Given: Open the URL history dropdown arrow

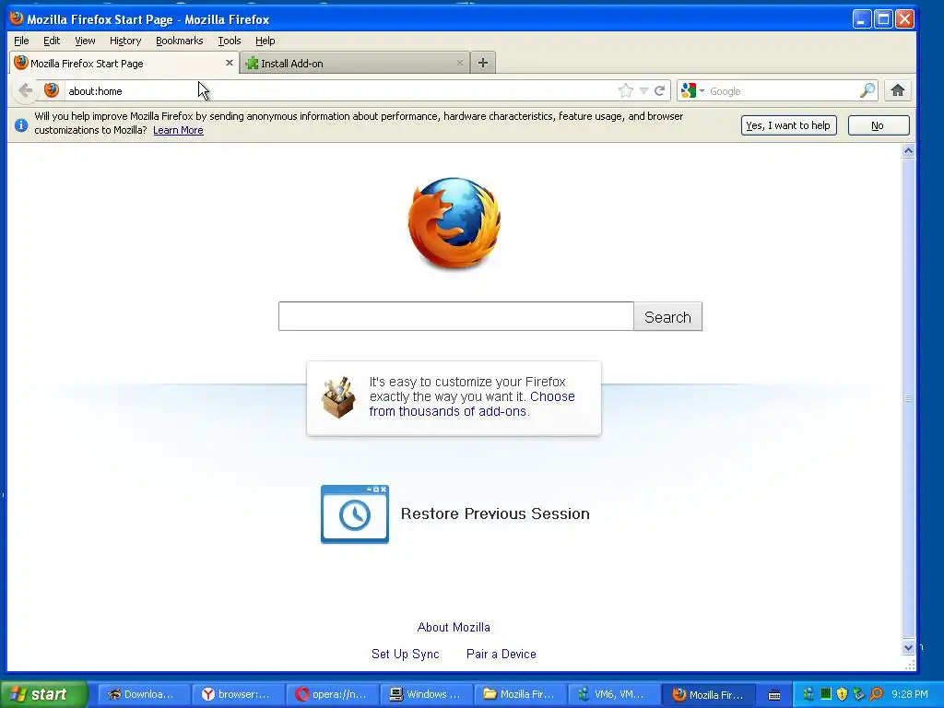Looking at the screenshot, I should point(643,91).
